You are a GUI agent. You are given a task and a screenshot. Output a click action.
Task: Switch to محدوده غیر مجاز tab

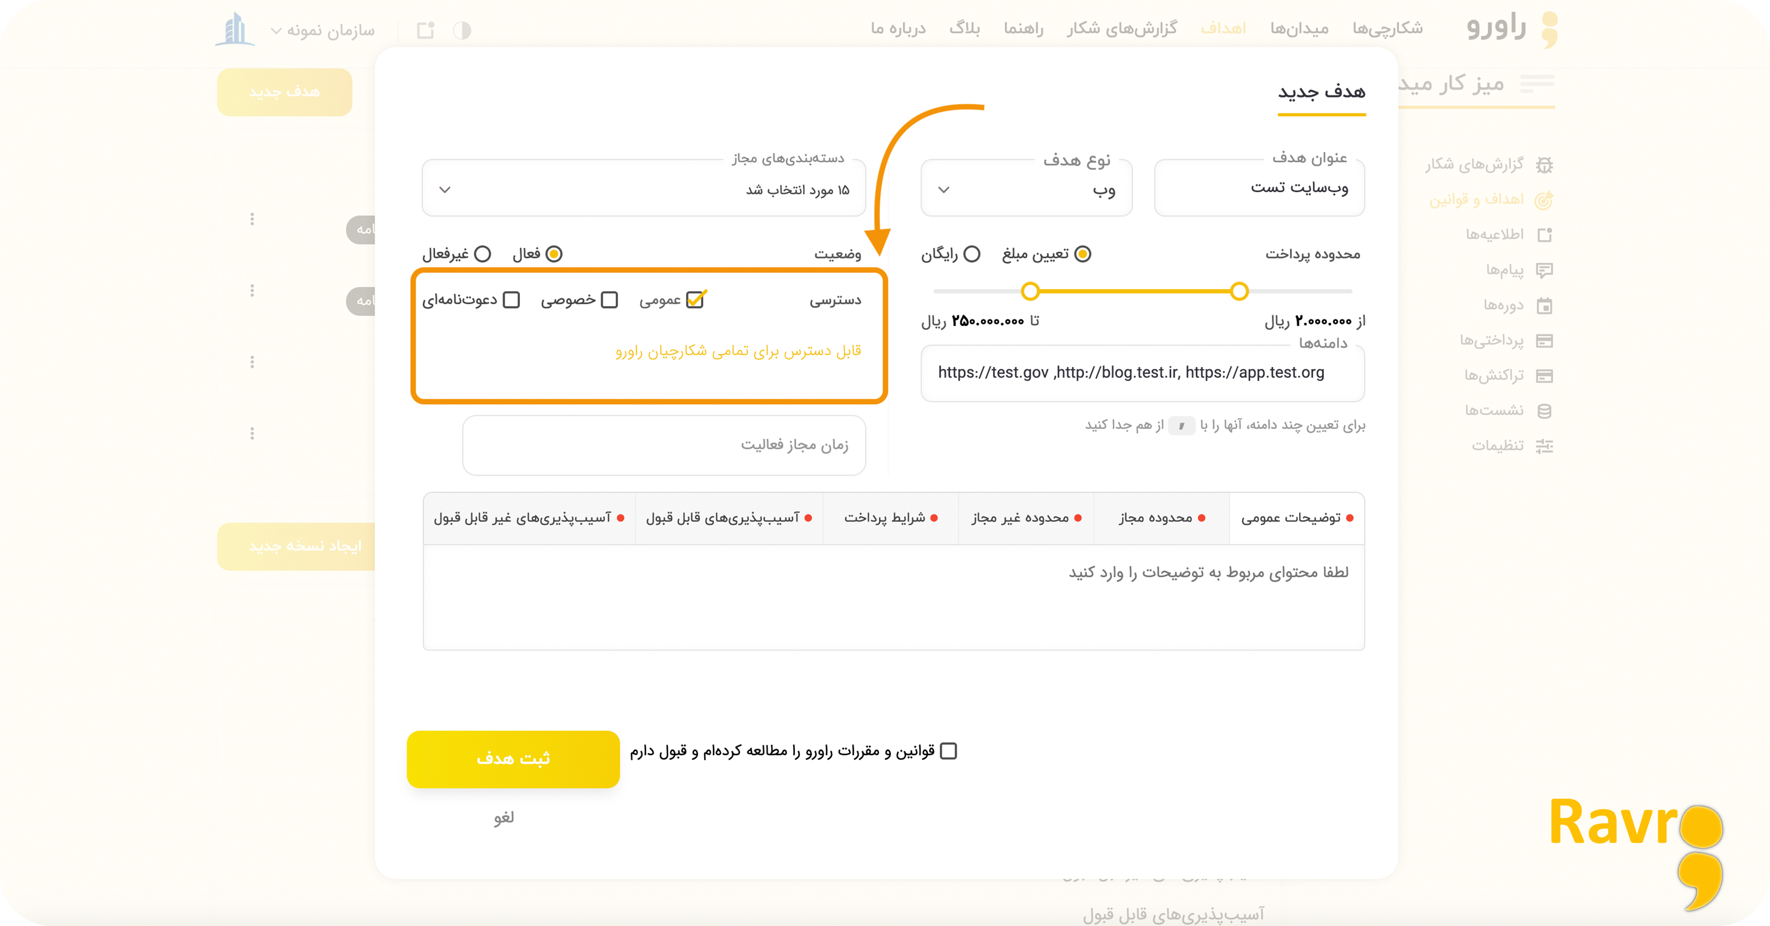click(1027, 519)
